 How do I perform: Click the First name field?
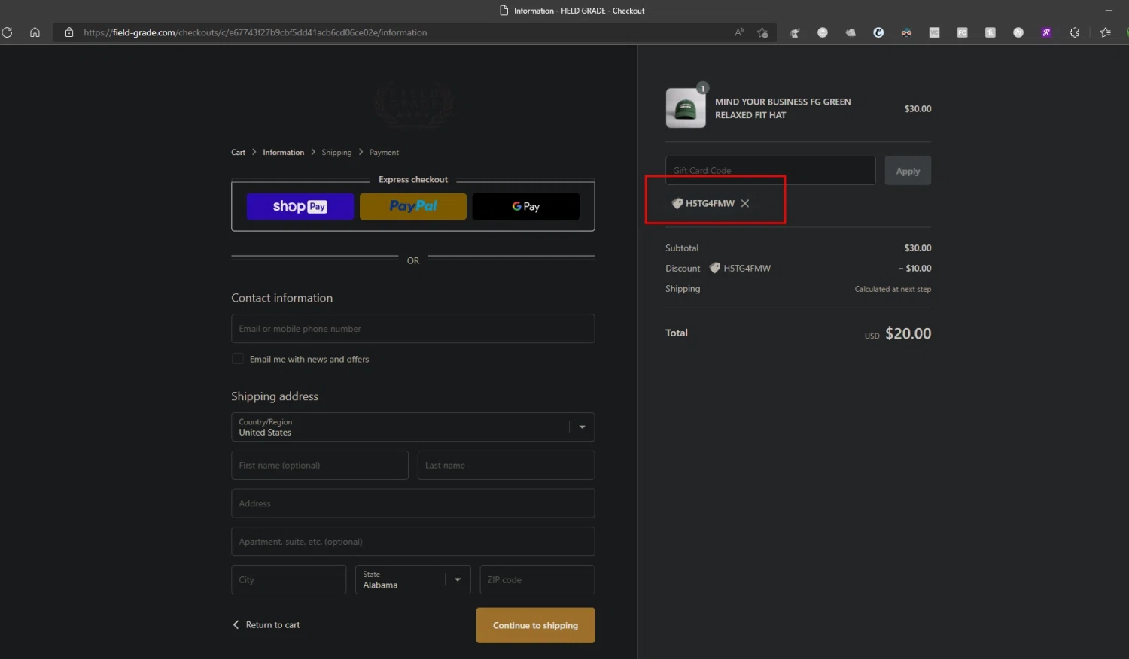click(x=320, y=466)
